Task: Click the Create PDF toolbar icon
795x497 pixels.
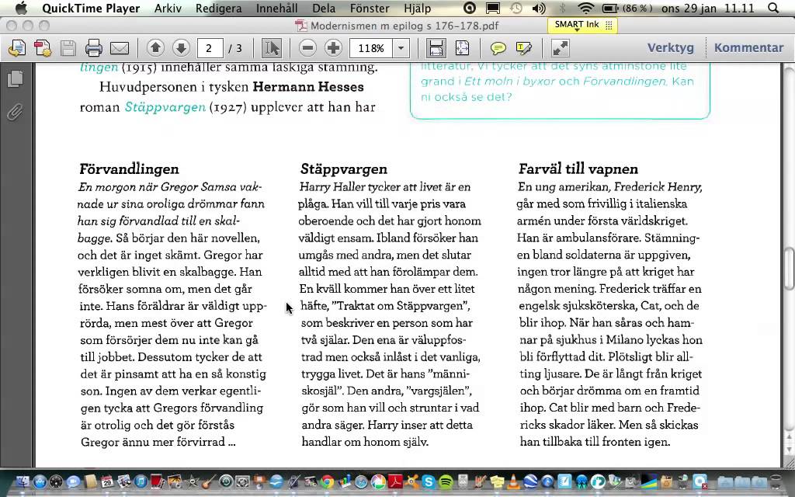Action: point(17,48)
